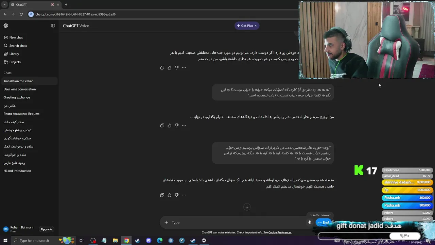Open the 'User wins conversation' chat
The height and width of the screenshot is (245, 435).
click(x=29, y=89)
